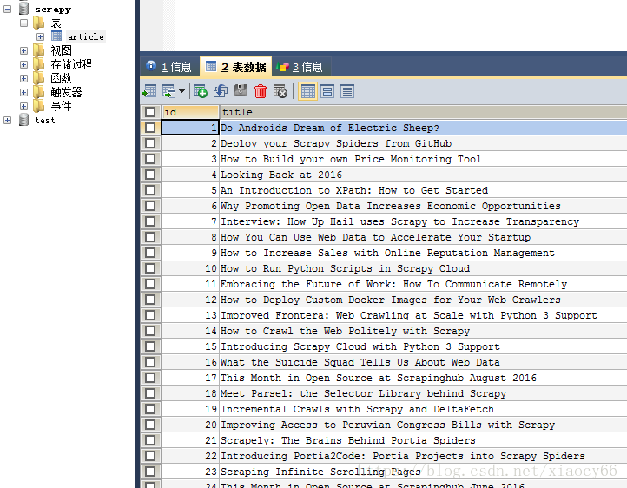Image resolution: width=627 pixels, height=488 pixels.
Task: Select the 视图 folder
Action: pyautogui.click(x=61, y=50)
